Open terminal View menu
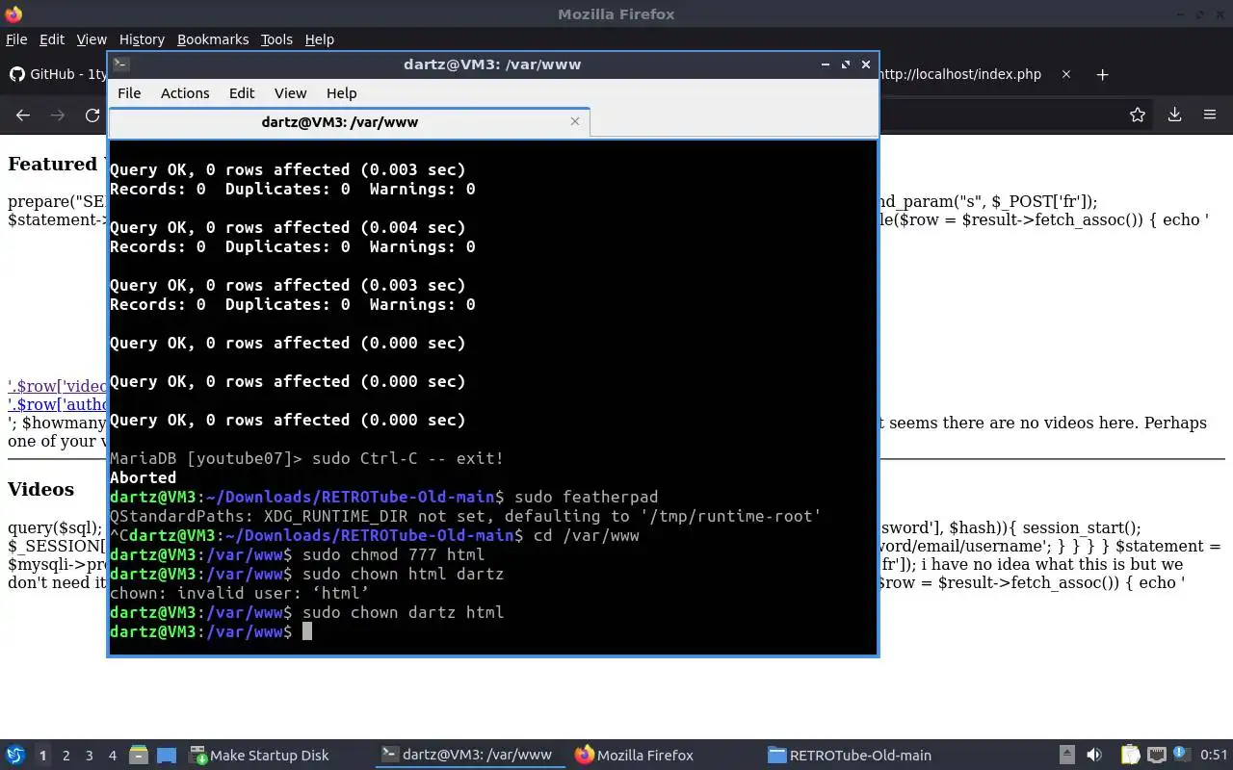Viewport: 1233px width, 770px height. point(290,93)
